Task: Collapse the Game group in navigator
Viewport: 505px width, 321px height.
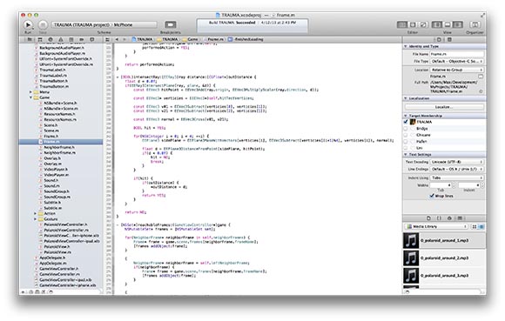Action: (31, 97)
